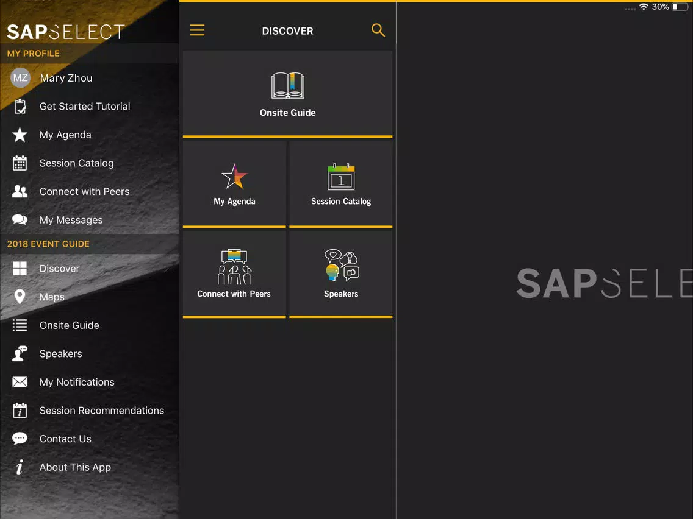The image size is (693, 519).
Task: Tap the My Agenda tile label
Action: pyautogui.click(x=234, y=201)
